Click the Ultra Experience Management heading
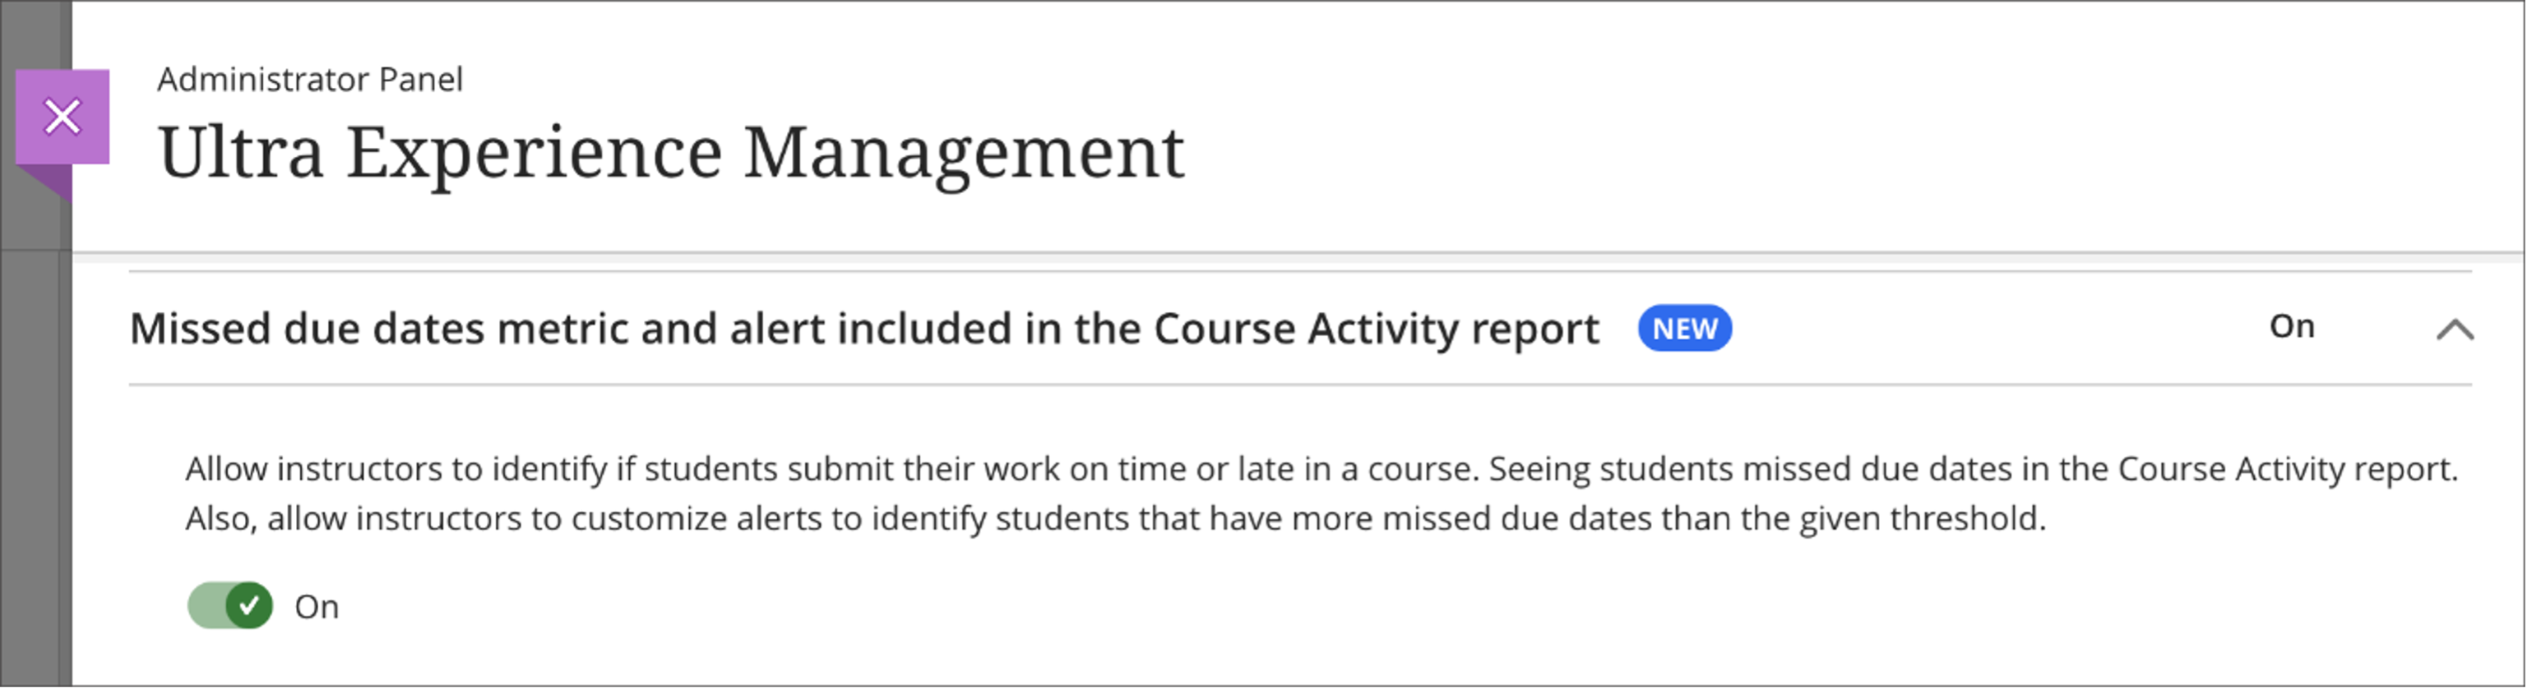 (x=671, y=153)
